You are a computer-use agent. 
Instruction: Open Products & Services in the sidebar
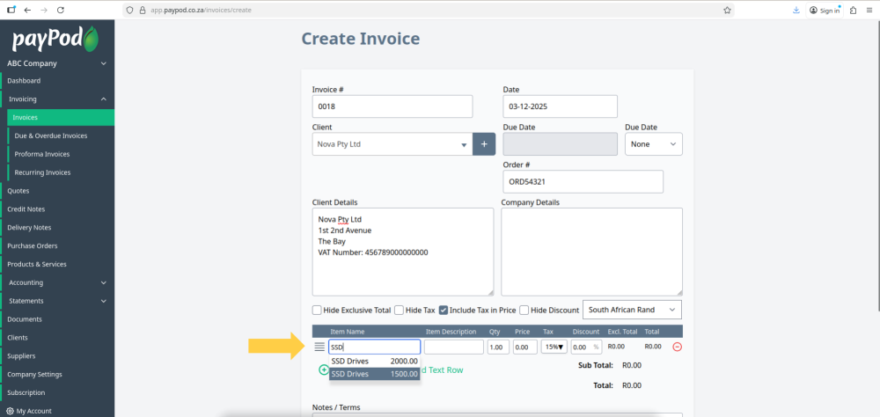coord(36,264)
